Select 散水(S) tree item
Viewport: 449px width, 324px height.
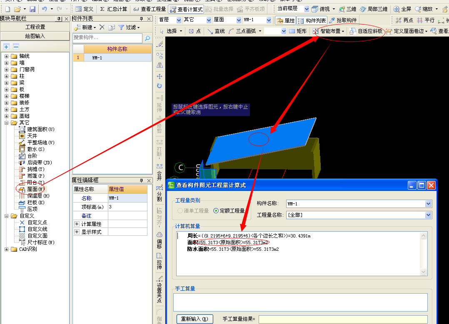coord(32,149)
